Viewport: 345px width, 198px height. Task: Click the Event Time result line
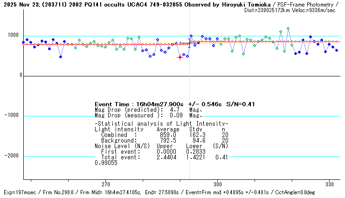coord(174,104)
